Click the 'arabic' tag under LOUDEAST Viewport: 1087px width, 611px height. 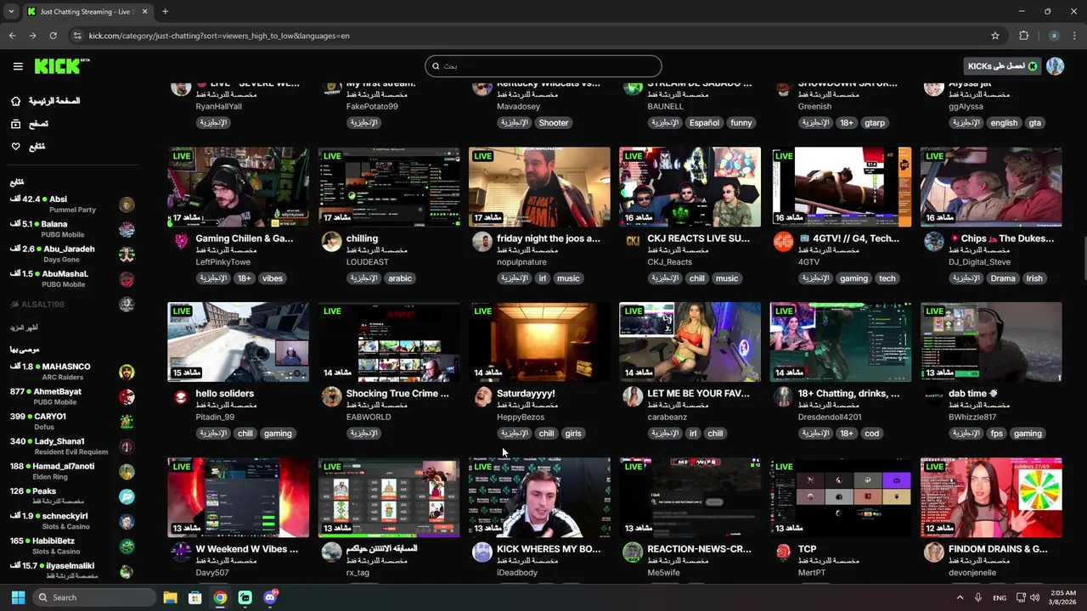[400, 278]
